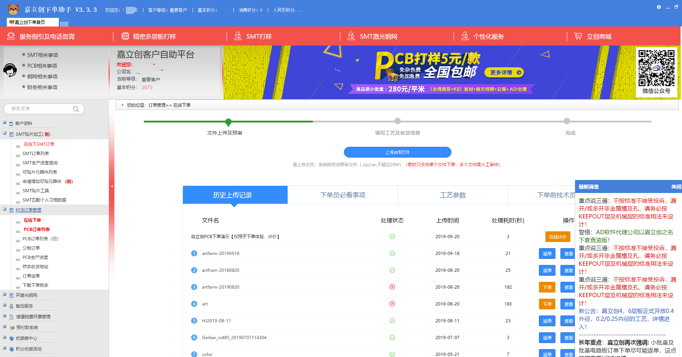Expand the 客户资料 tree node
Screen dimensions: 682x357
click(x=4, y=122)
